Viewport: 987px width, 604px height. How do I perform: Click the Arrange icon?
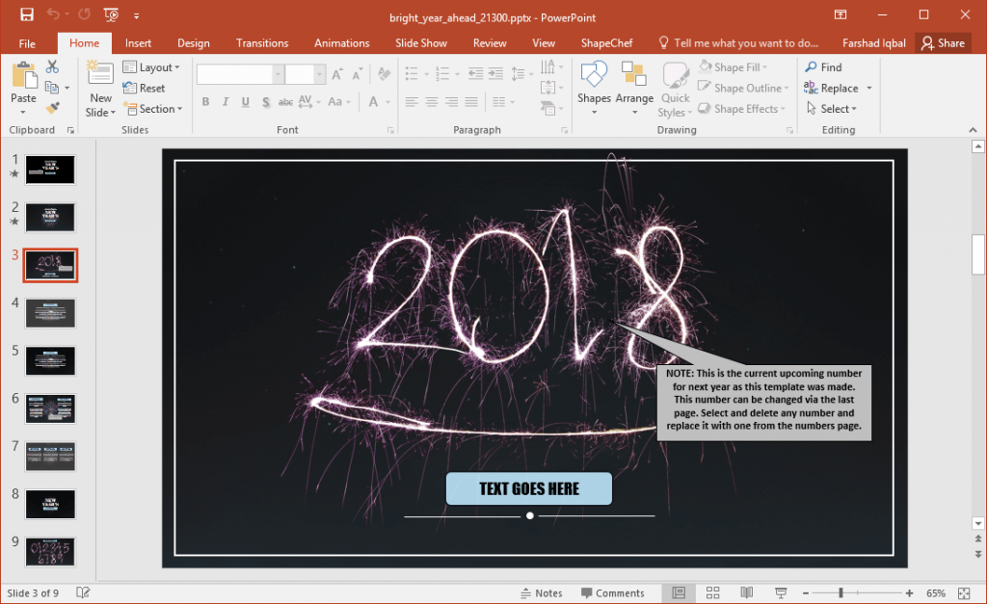tap(634, 87)
